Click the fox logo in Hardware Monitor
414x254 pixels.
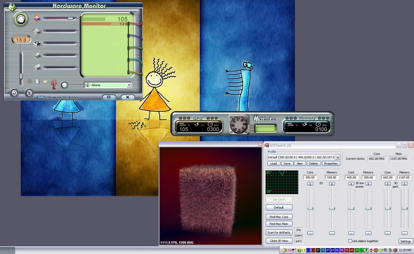(12, 6)
